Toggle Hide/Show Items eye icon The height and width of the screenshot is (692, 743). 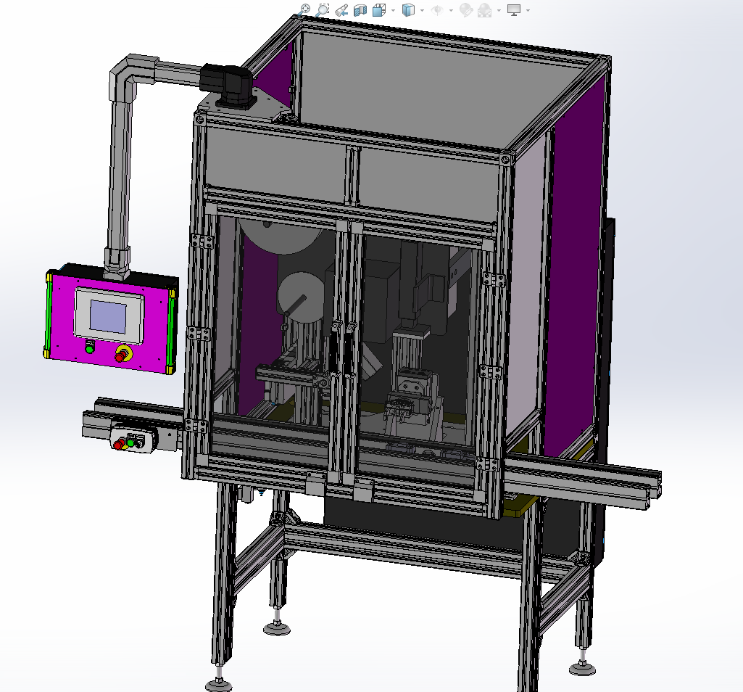point(437,10)
